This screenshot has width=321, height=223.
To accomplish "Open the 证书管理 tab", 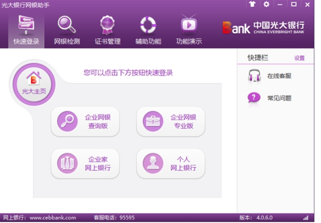I will (107, 31).
